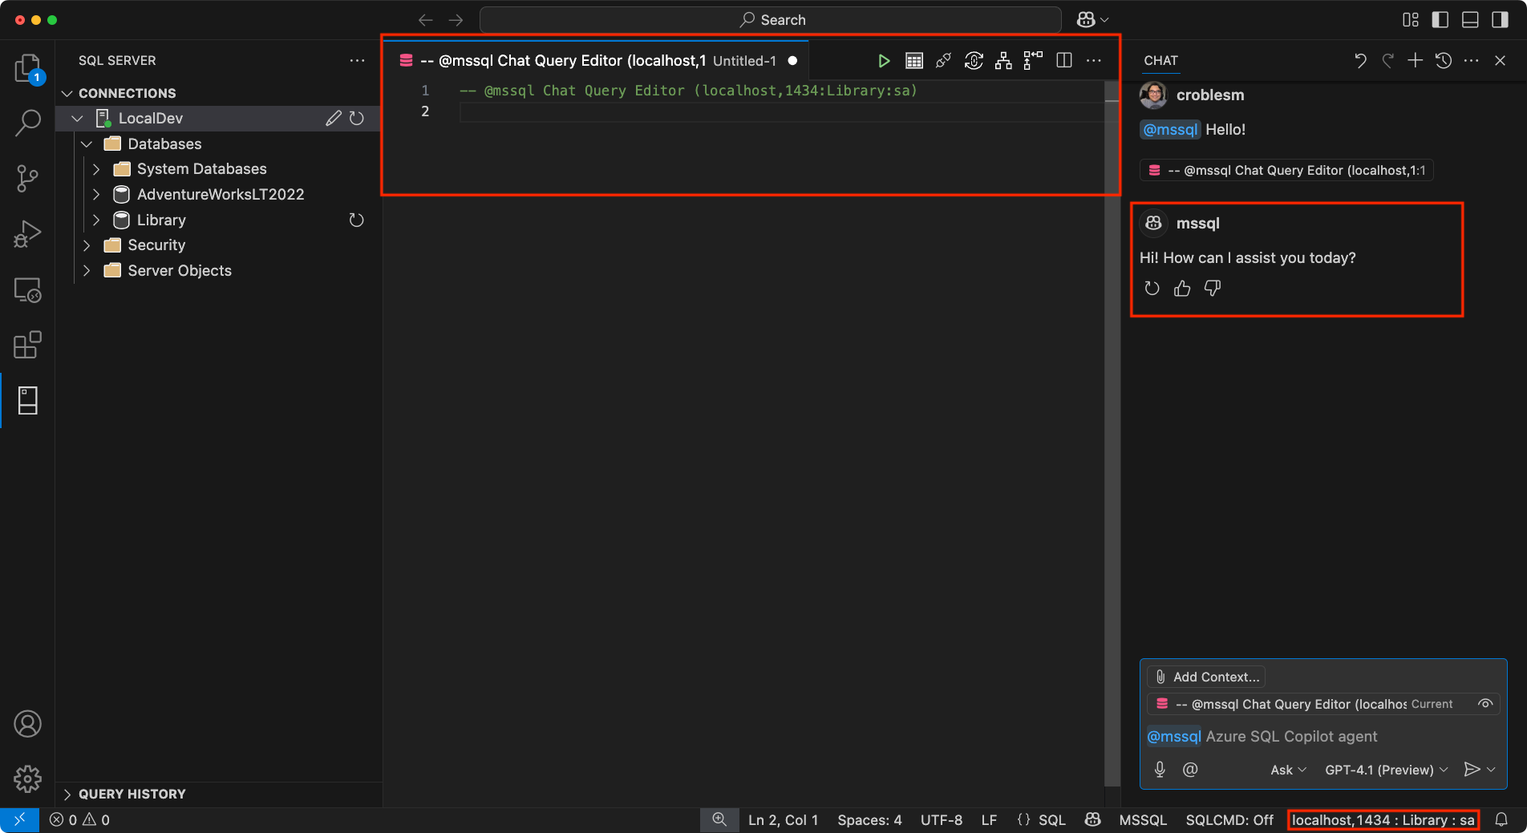
Task: Undo last chat request
Action: [x=1360, y=61]
